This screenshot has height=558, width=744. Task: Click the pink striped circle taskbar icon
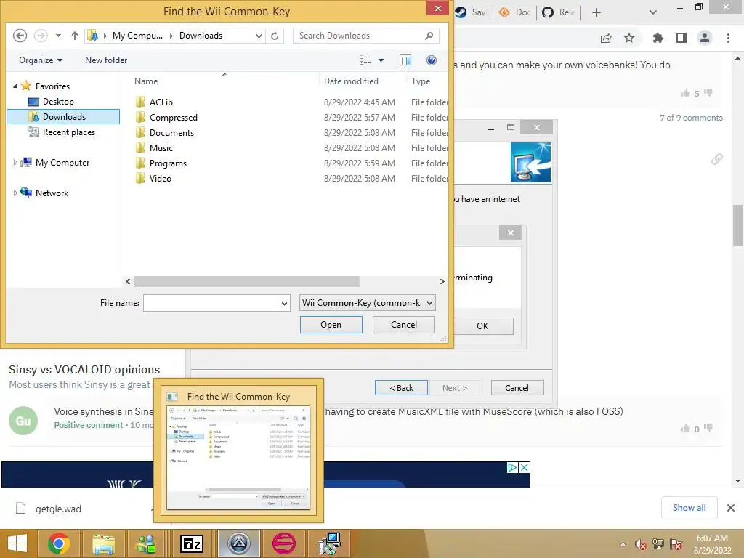click(284, 543)
